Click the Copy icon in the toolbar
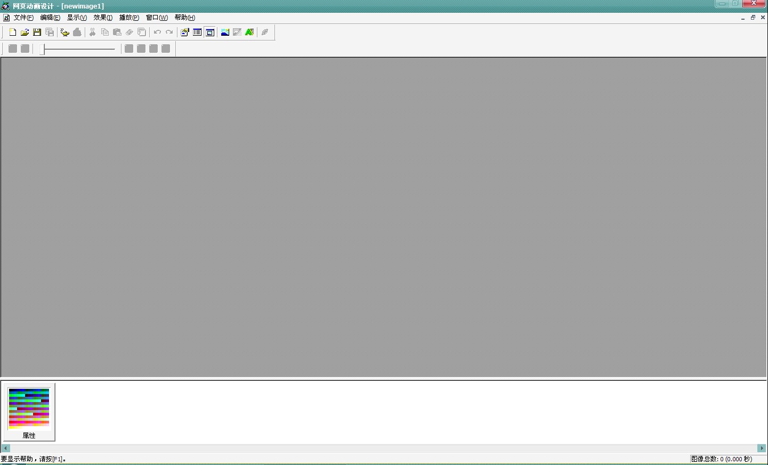Image resolution: width=768 pixels, height=465 pixels. 104,33
